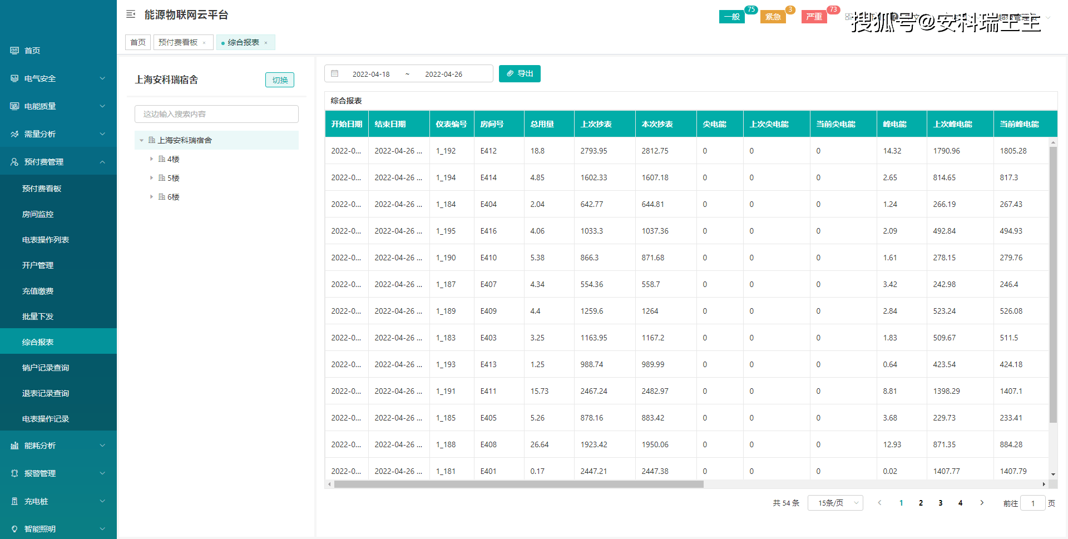This screenshot has width=1068, height=539.
Task: Go to page 4
Action: [960, 503]
